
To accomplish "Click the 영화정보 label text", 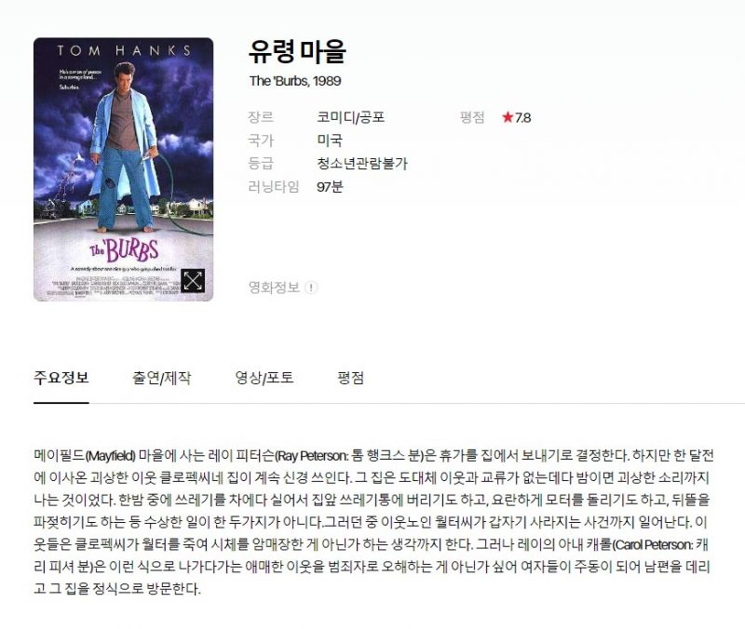I will coord(274,288).
